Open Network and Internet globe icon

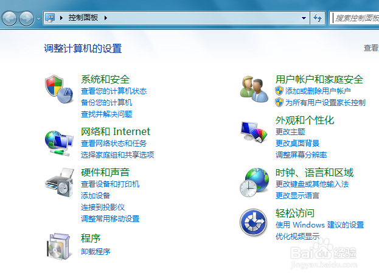tap(59, 143)
